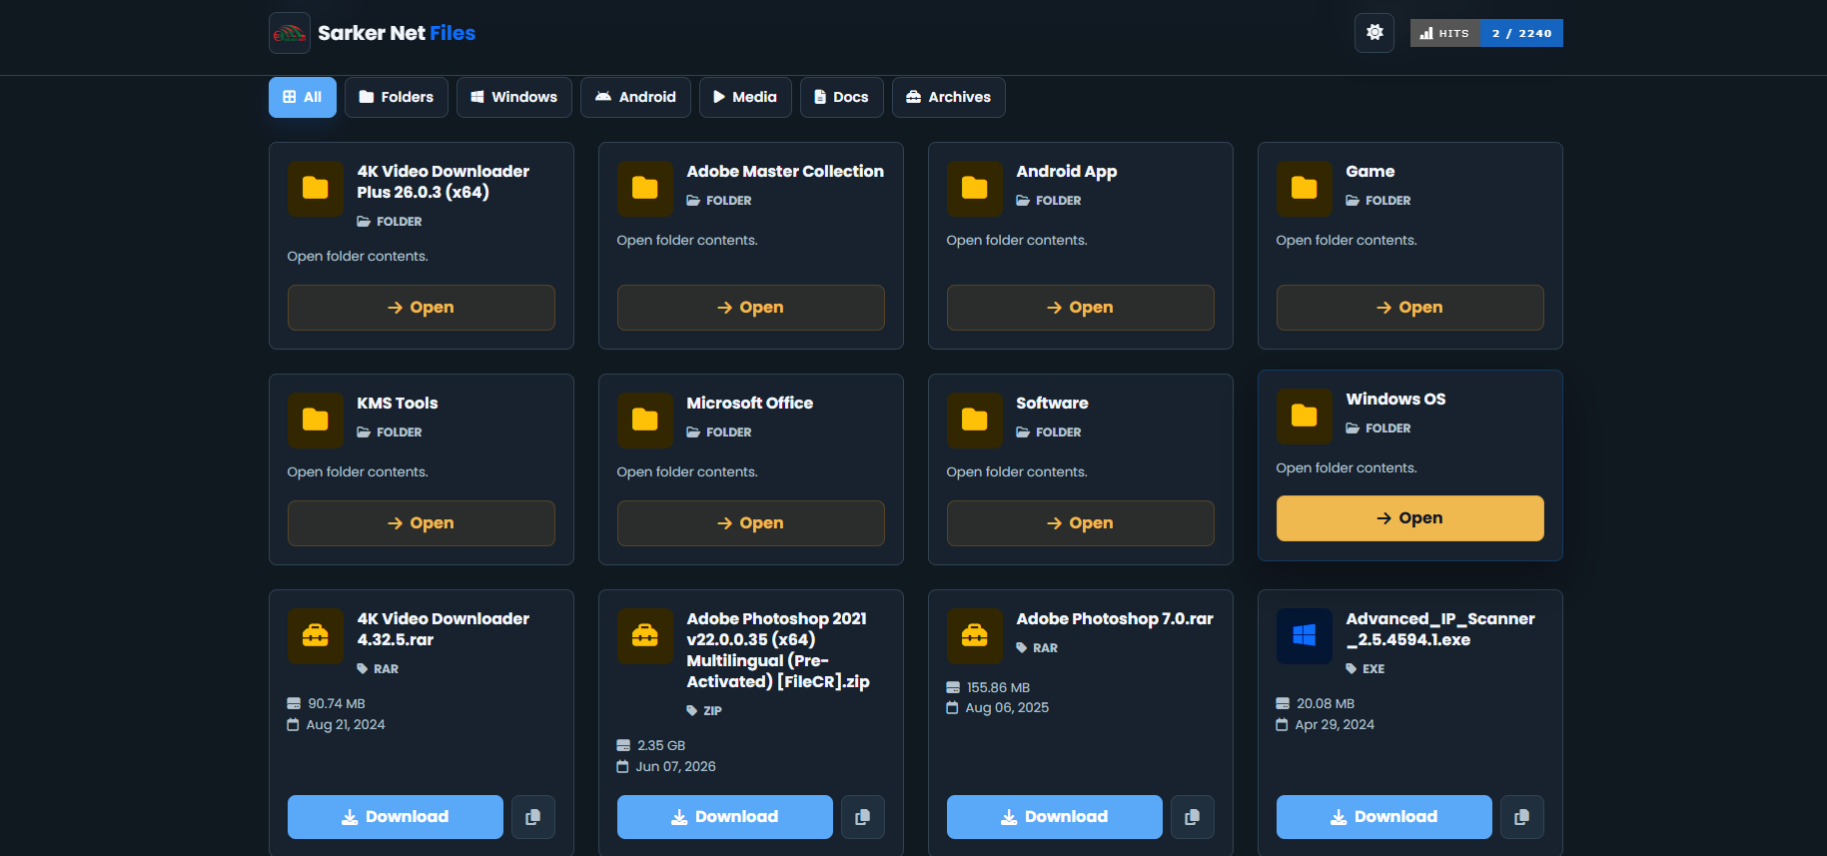Click the Windows OS card title
Viewport: 1827px width, 856px height.
[x=1395, y=400]
